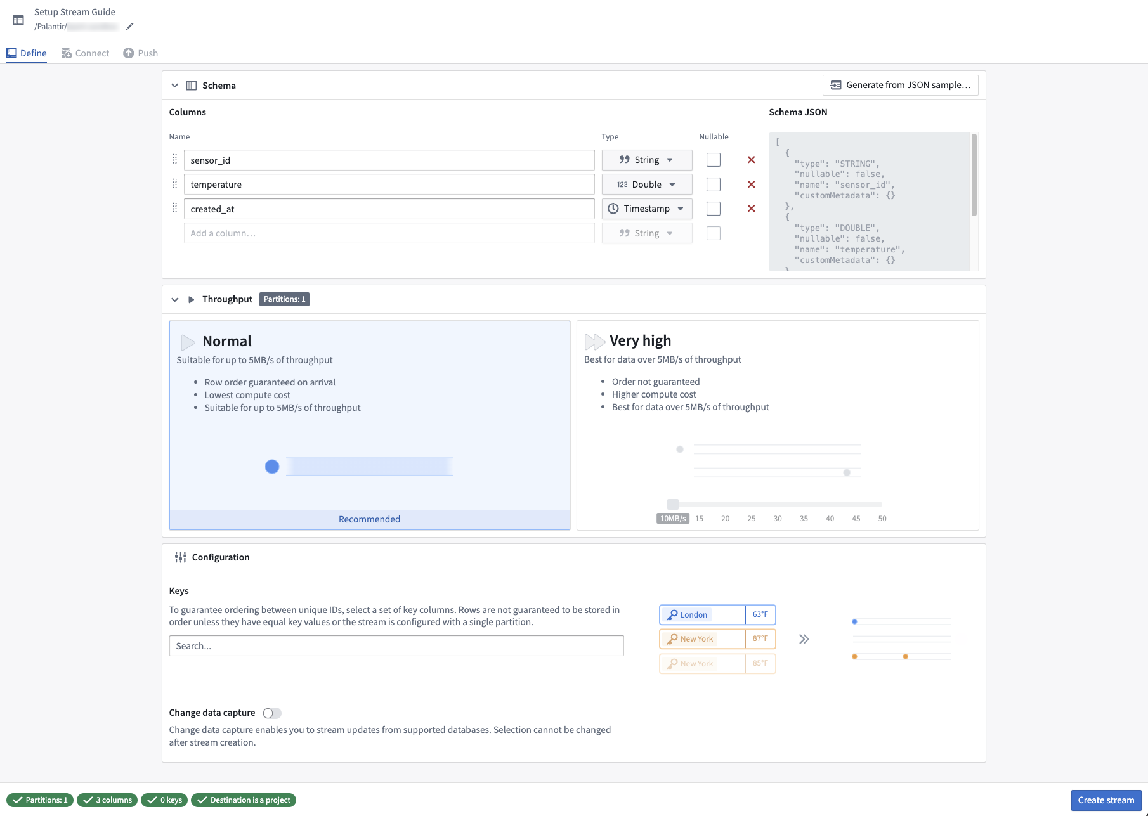Click the New York 87°F sample card
This screenshot has height=816, width=1148.
[717, 639]
